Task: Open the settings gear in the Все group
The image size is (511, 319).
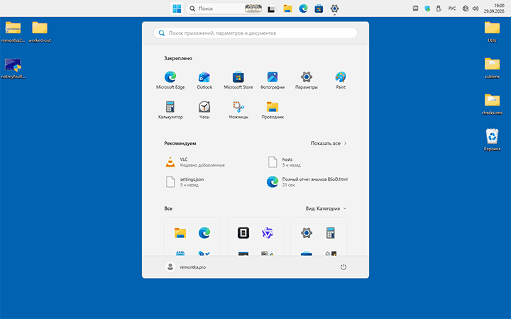Action: pos(307,233)
